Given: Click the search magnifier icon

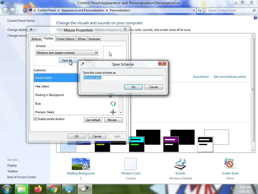Looking at the screenshot, I should tap(254, 10).
